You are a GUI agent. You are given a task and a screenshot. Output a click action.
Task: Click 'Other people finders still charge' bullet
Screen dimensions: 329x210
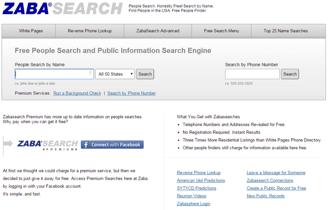(245, 148)
